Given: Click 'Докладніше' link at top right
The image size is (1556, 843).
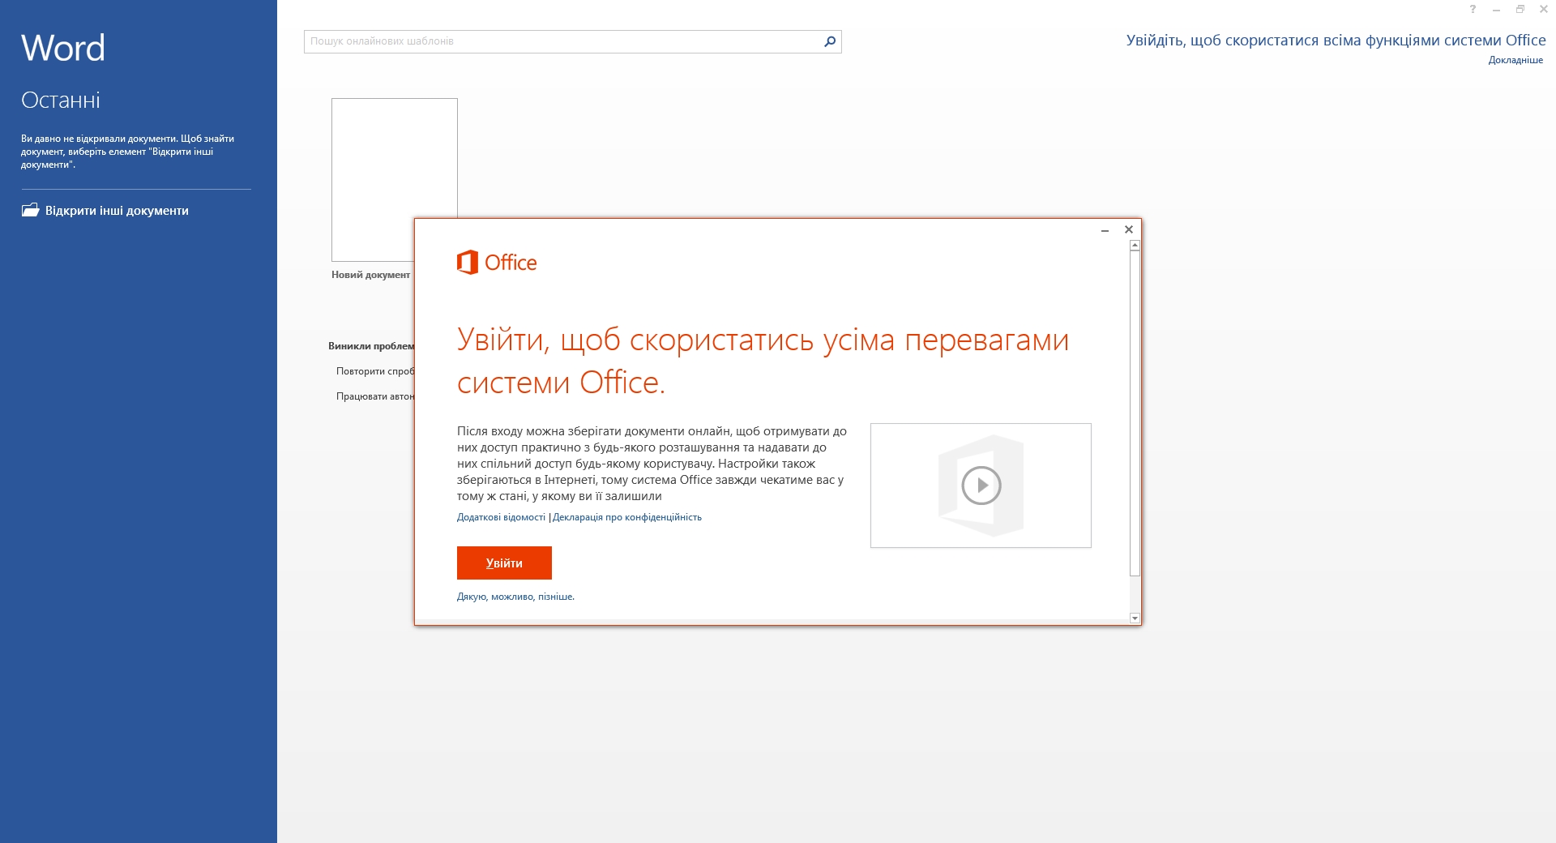Looking at the screenshot, I should [x=1515, y=60].
